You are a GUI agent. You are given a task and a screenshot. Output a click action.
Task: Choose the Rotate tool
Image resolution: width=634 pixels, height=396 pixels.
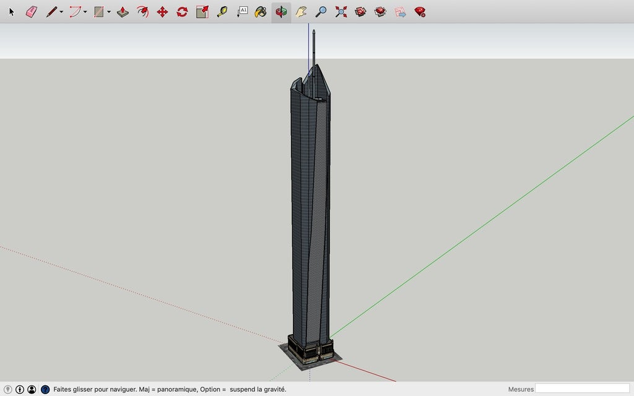pos(182,12)
